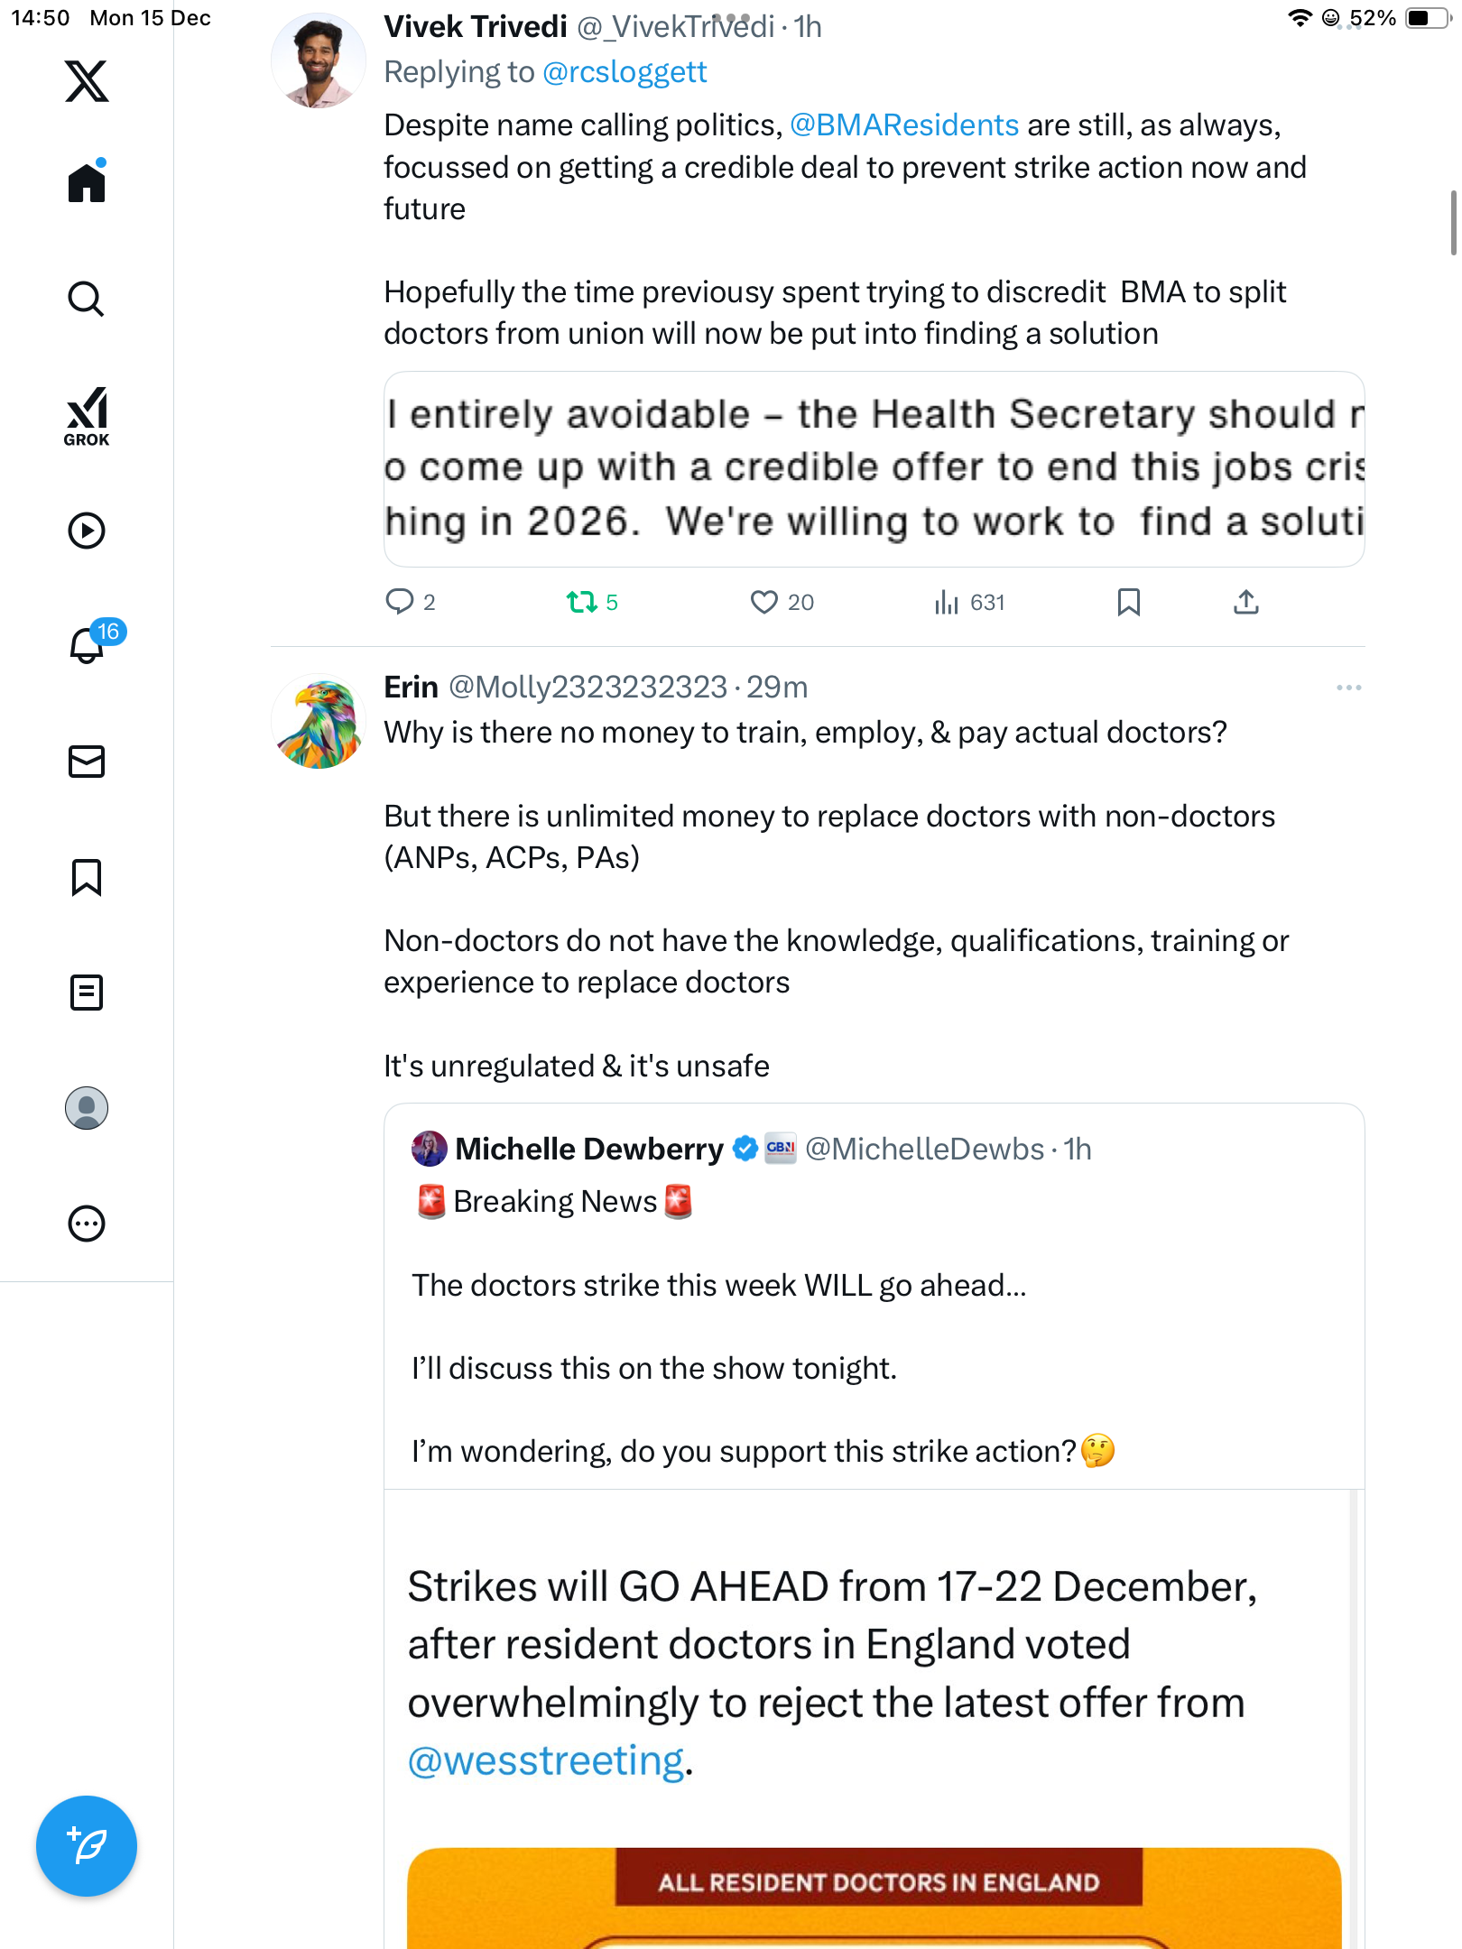Go to the Home timeline
Viewport: 1462px width, 1949px height.
click(87, 183)
